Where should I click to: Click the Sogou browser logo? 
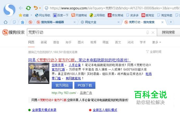tap(9, 10)
